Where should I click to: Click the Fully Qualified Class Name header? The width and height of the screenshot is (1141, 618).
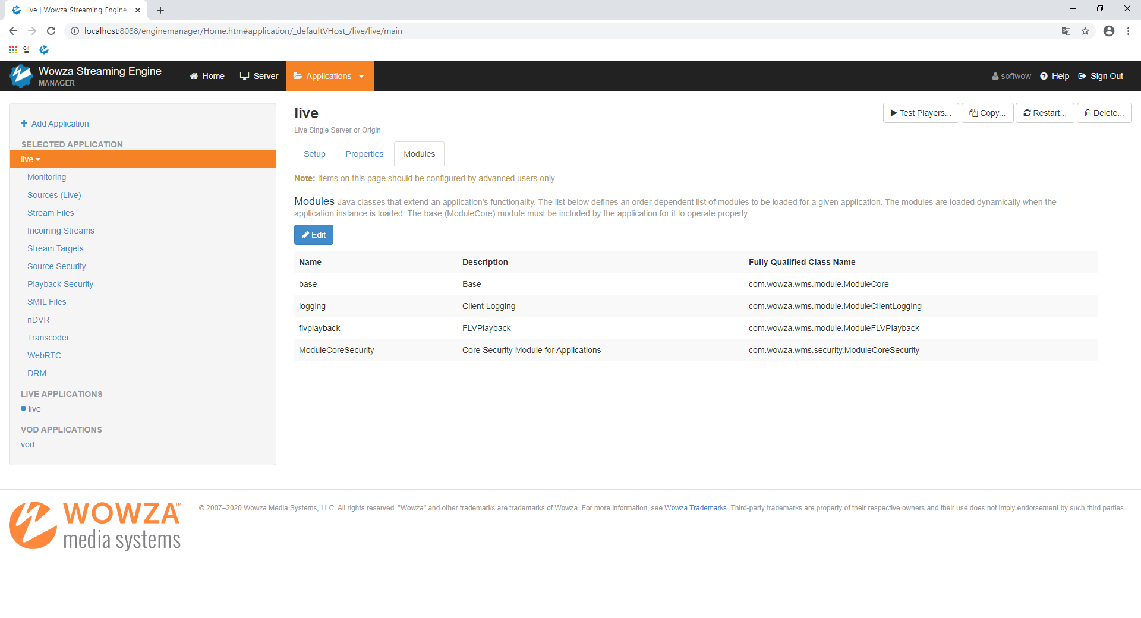pos(802,262)
